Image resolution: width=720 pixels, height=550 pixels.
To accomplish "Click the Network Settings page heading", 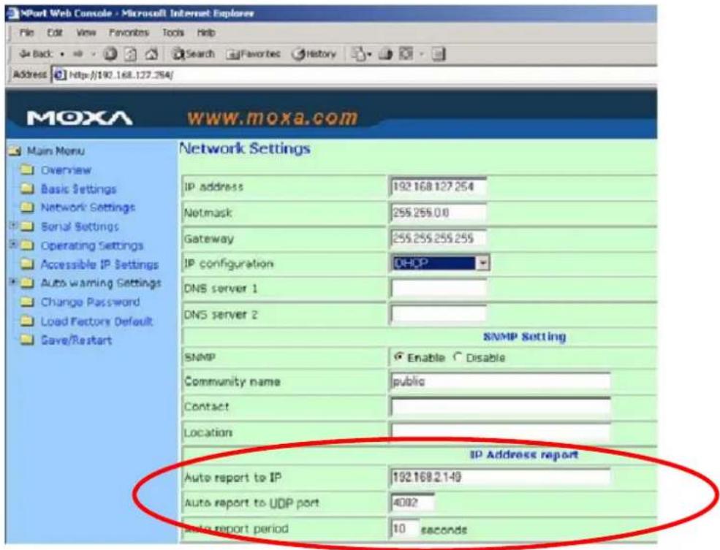I will [245, 148].
